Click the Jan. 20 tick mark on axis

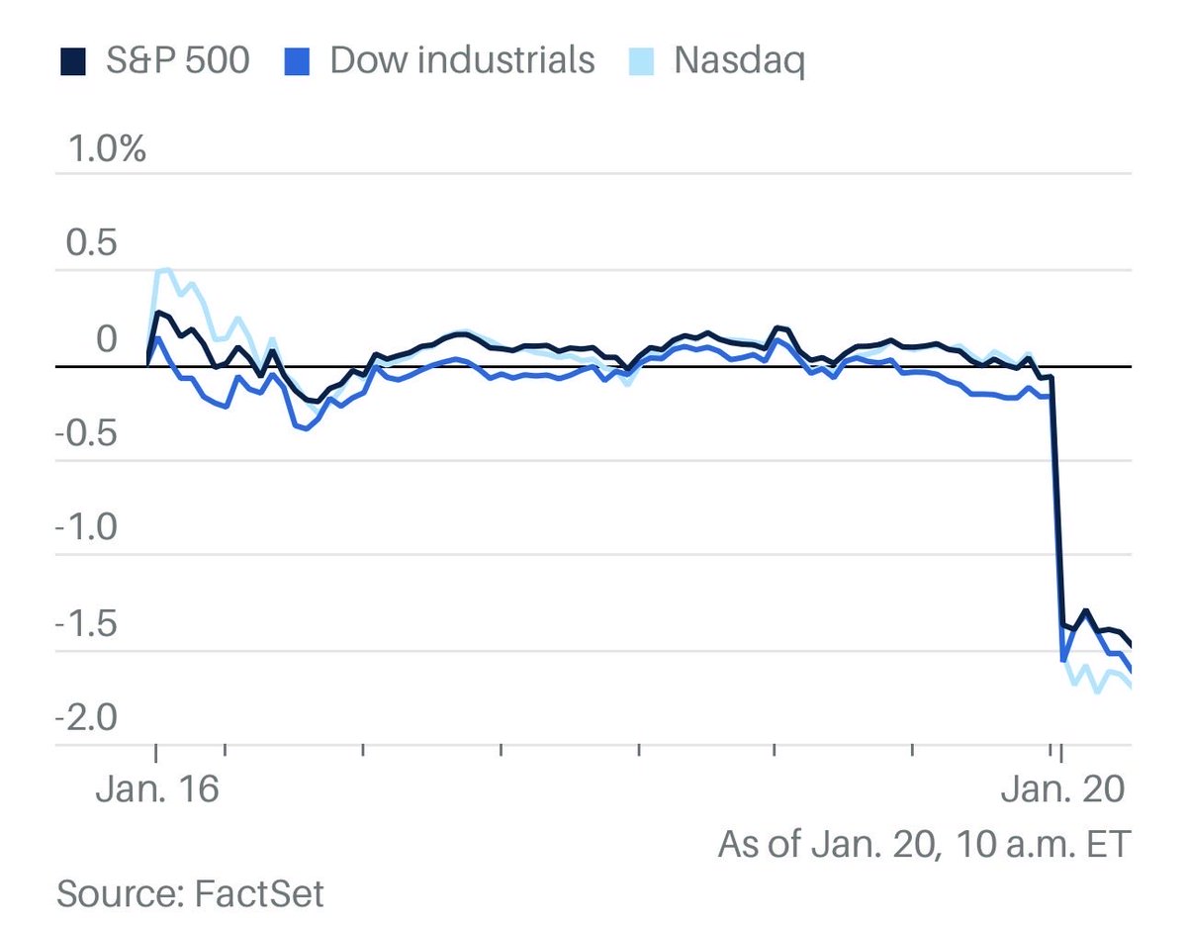1060,752
